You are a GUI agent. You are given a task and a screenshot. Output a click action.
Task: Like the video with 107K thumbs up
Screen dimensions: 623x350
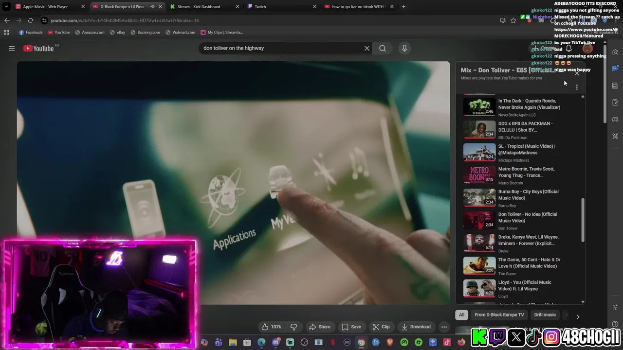point(271,327)
